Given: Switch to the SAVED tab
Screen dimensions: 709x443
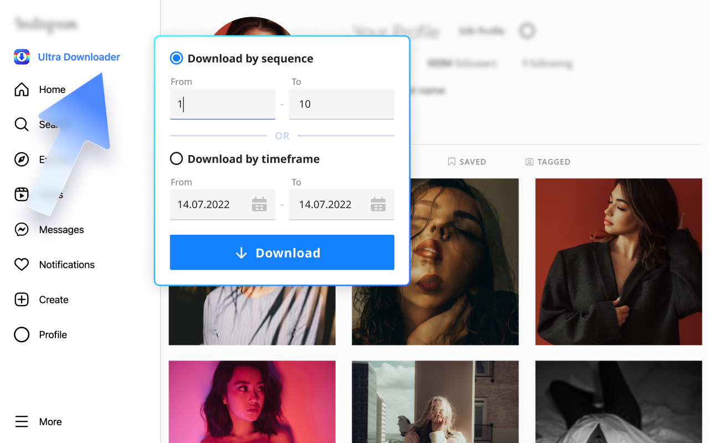Looking at the screenshot, I should (x=467, y=162).
